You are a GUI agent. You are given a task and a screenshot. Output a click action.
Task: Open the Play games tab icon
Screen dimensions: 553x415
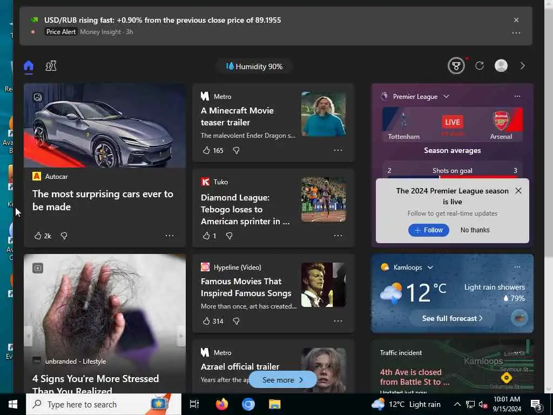coord(51,66)
